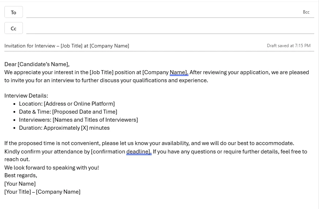Click the To button
Viewport: 319px width, 209px height.
[x=14, y=12]
